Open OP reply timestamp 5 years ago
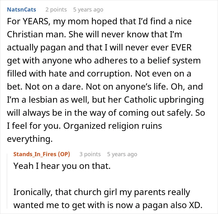218x214 pixels. pos(122,154)
